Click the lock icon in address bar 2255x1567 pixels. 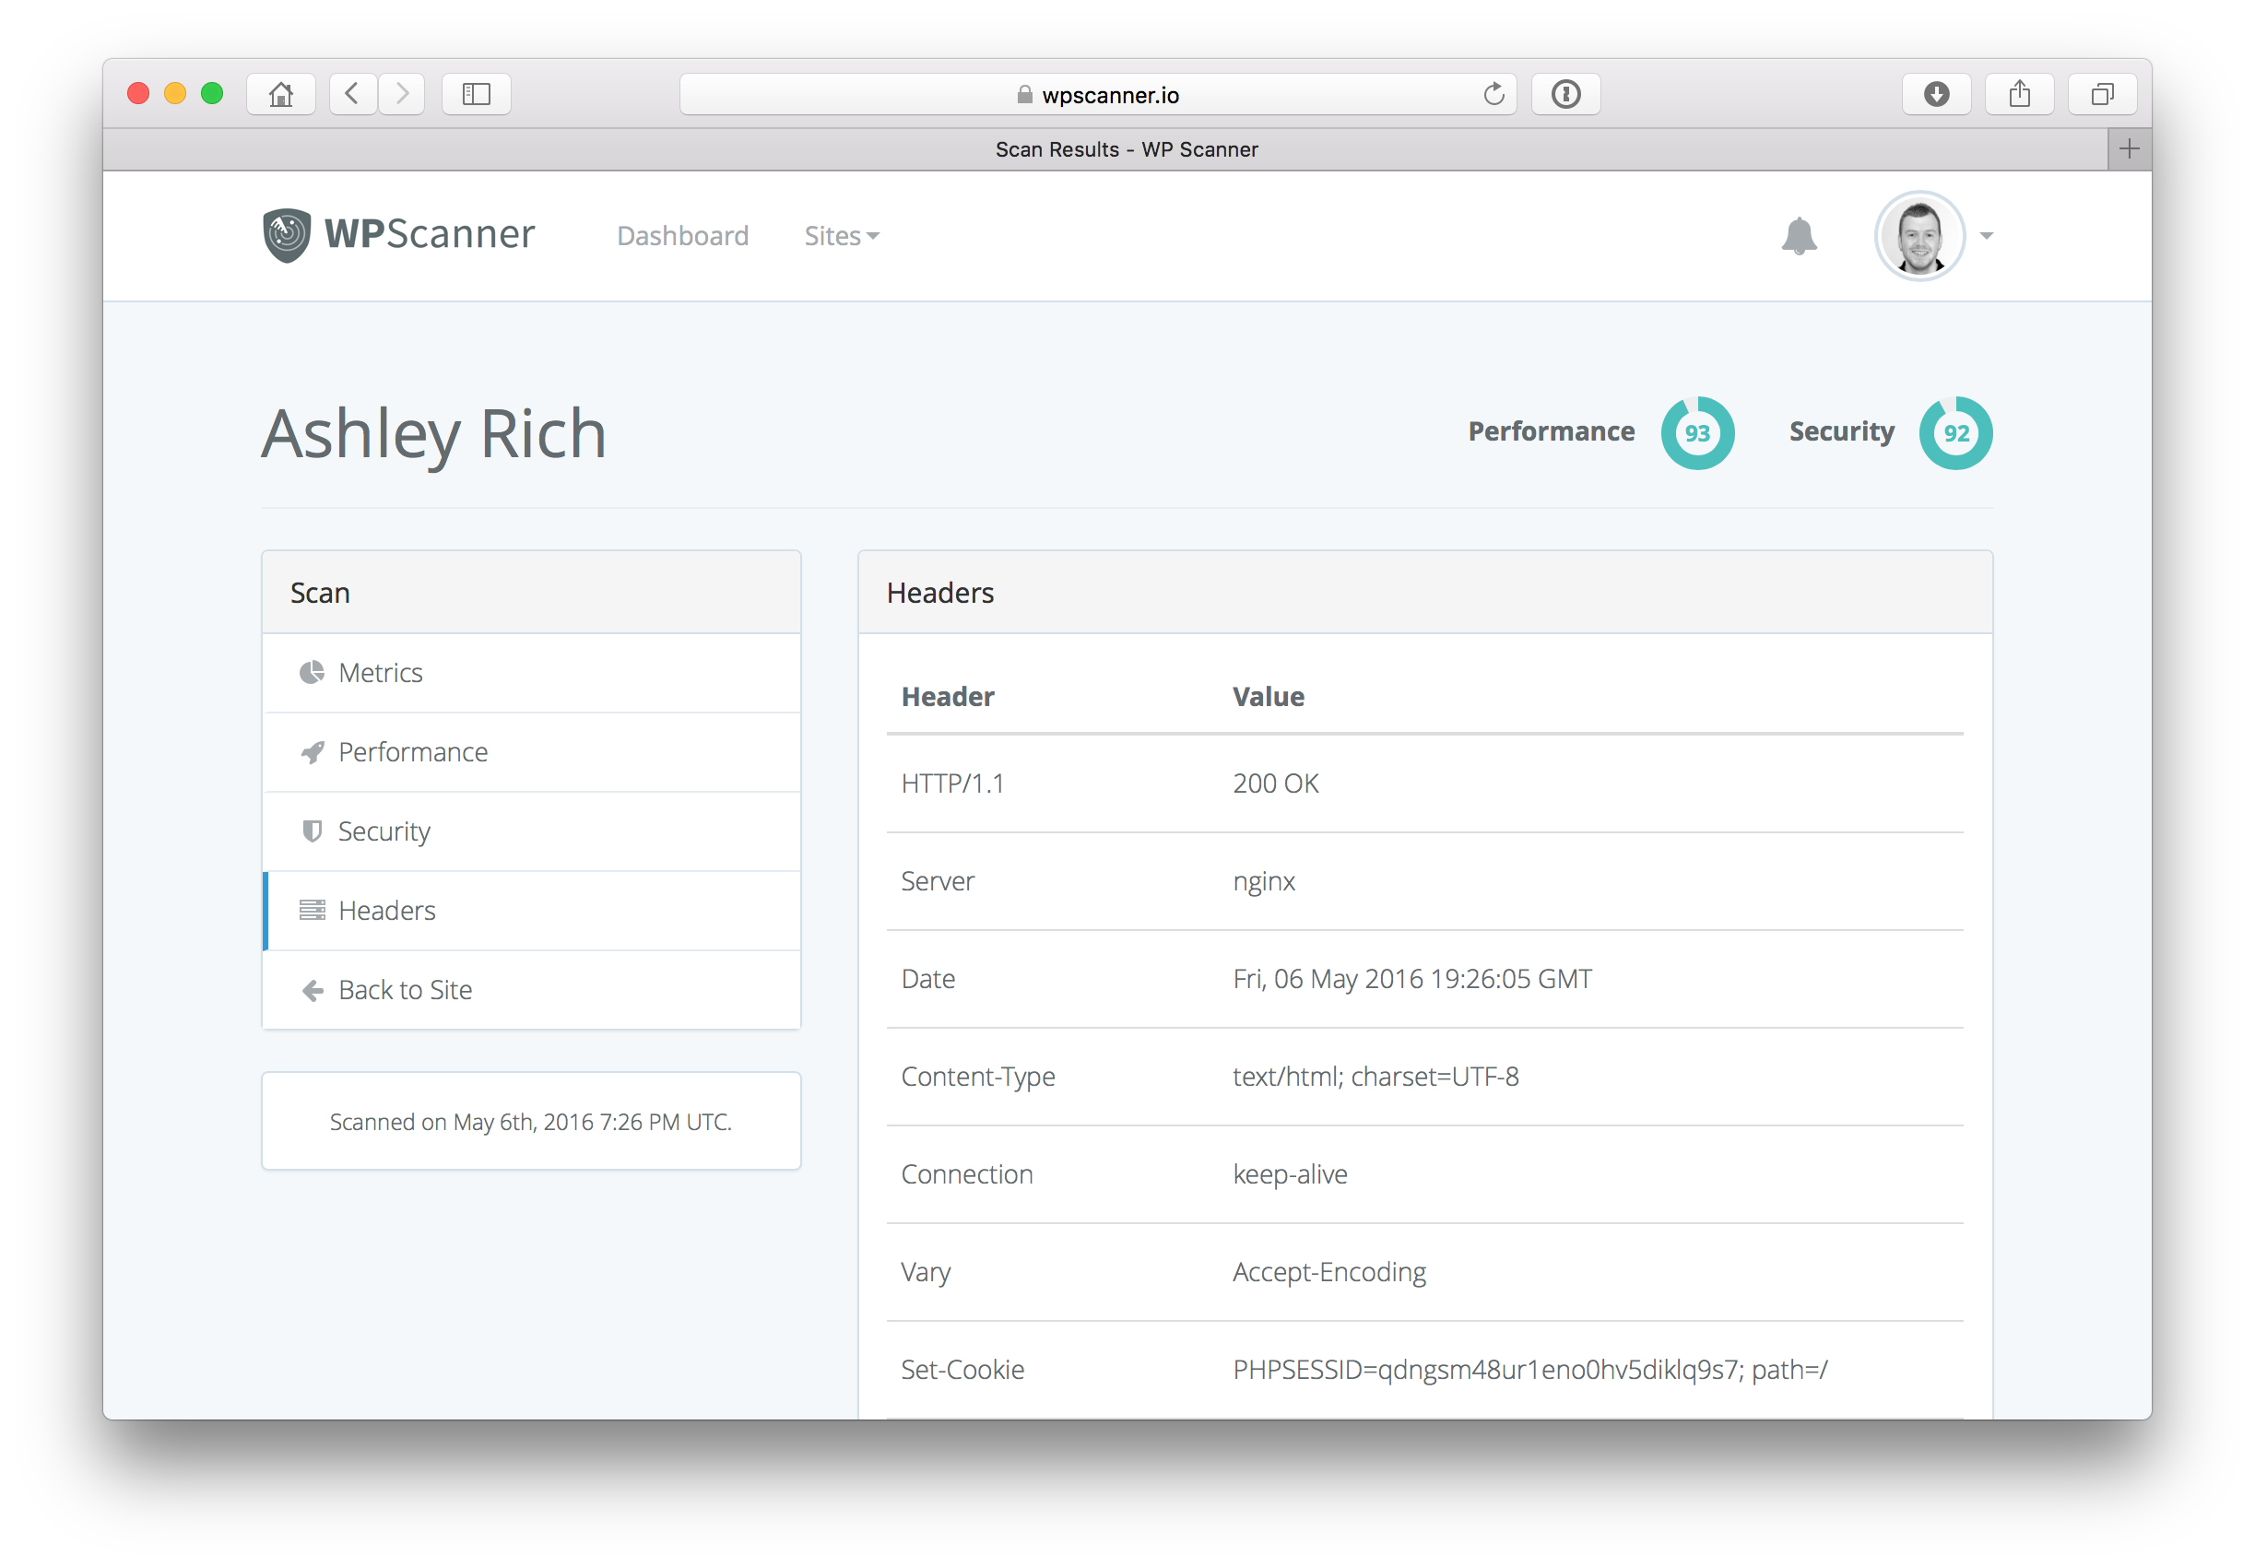pyautogui.click(x=1024, y=94)
